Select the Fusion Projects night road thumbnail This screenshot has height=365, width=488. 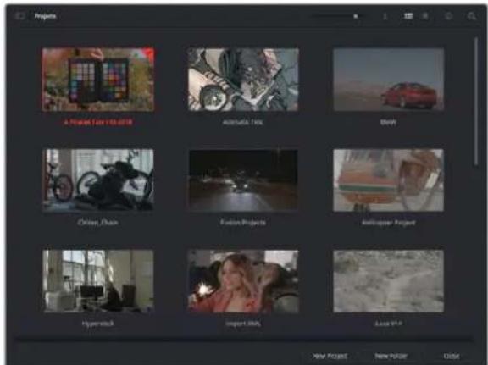[x=243, y=180]
